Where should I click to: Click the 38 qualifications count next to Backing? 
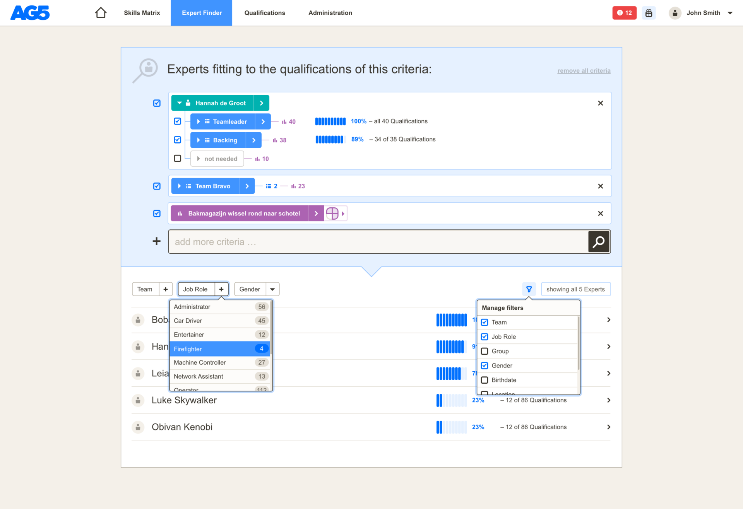click(x=279, y=140)
